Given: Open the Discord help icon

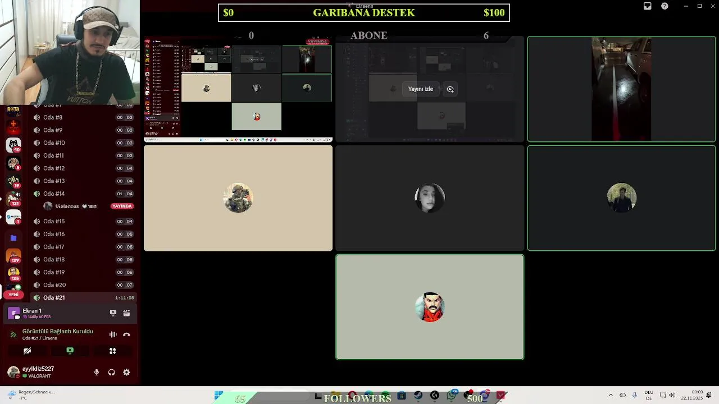Looking at the screenshot, I should [665, 6].
